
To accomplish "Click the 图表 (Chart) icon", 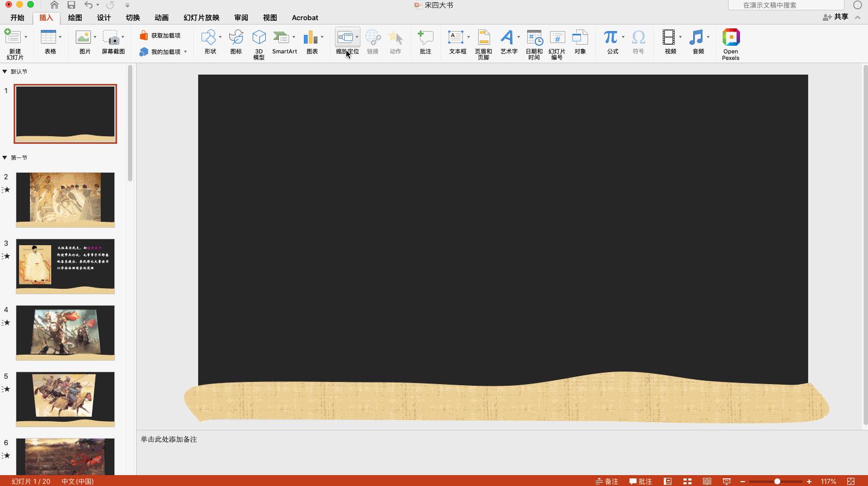I will click(x=310, y=38).
